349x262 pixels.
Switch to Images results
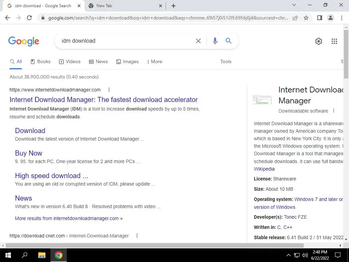point(127,61)
